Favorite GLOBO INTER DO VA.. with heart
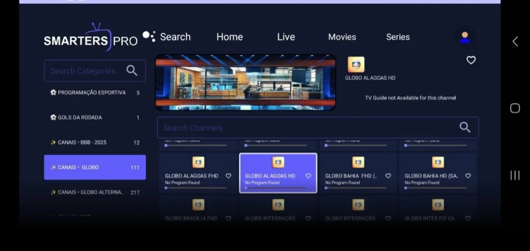This screenshot has height=251, width=530. tap(468, 219)
